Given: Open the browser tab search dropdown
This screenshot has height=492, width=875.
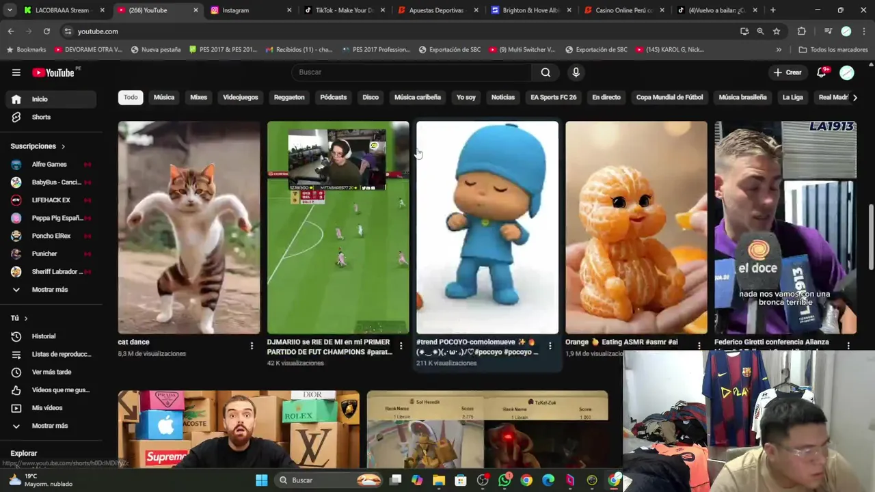Looking at the screenshot, I should (x=10, y=10).
